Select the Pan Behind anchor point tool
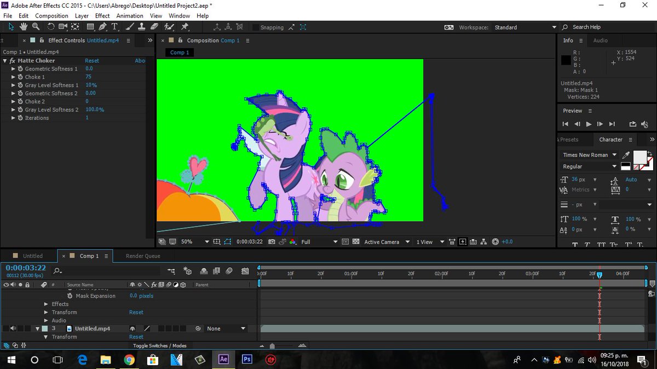 tap(76, 27)
